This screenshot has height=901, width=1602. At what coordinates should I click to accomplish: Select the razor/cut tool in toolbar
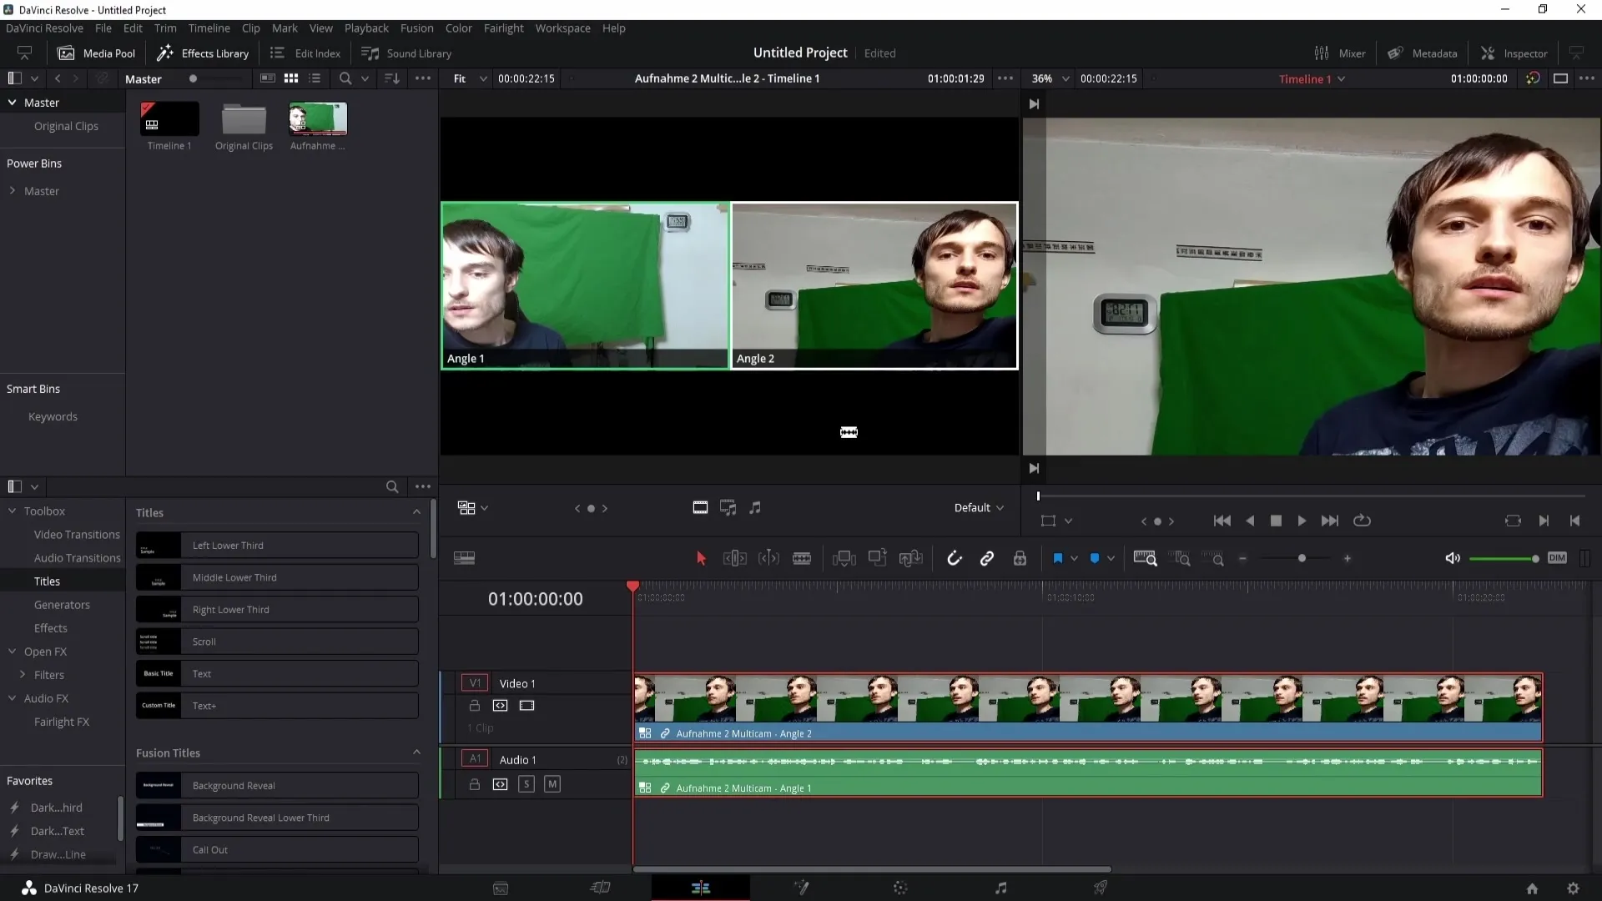(x=802, y=558)
